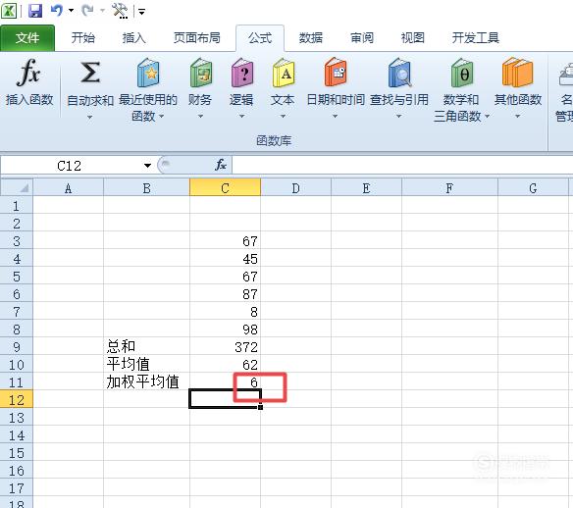Open the 审阅 (Review) tab
Viewport: 573px width, 508px height.
362,37
